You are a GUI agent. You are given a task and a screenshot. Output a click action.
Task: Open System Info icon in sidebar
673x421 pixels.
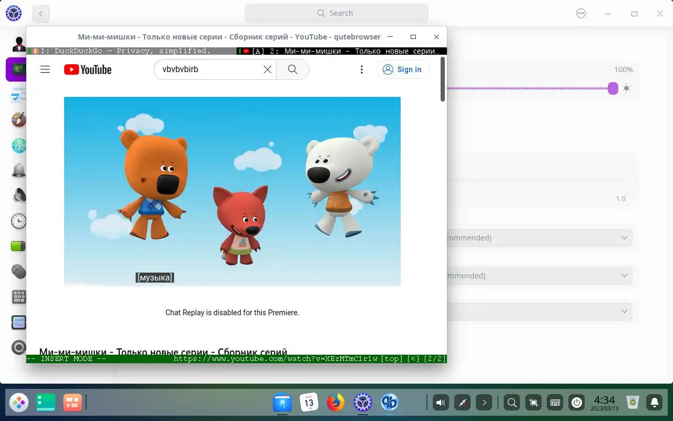click(x=19, y=322)
